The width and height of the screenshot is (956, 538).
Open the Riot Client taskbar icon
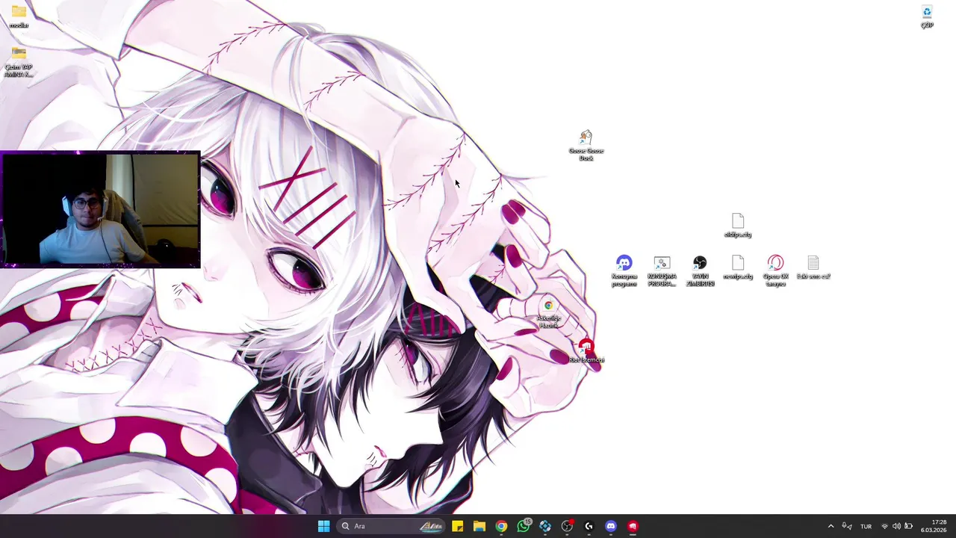click(633, 526)
